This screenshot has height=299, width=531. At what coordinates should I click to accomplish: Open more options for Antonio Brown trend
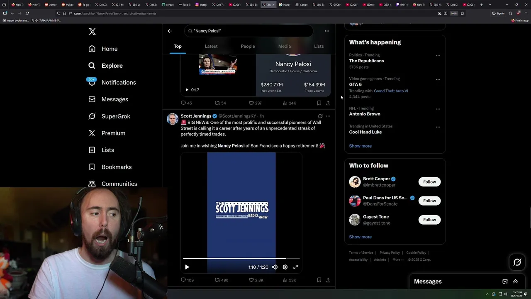click(x=438, y=109)
